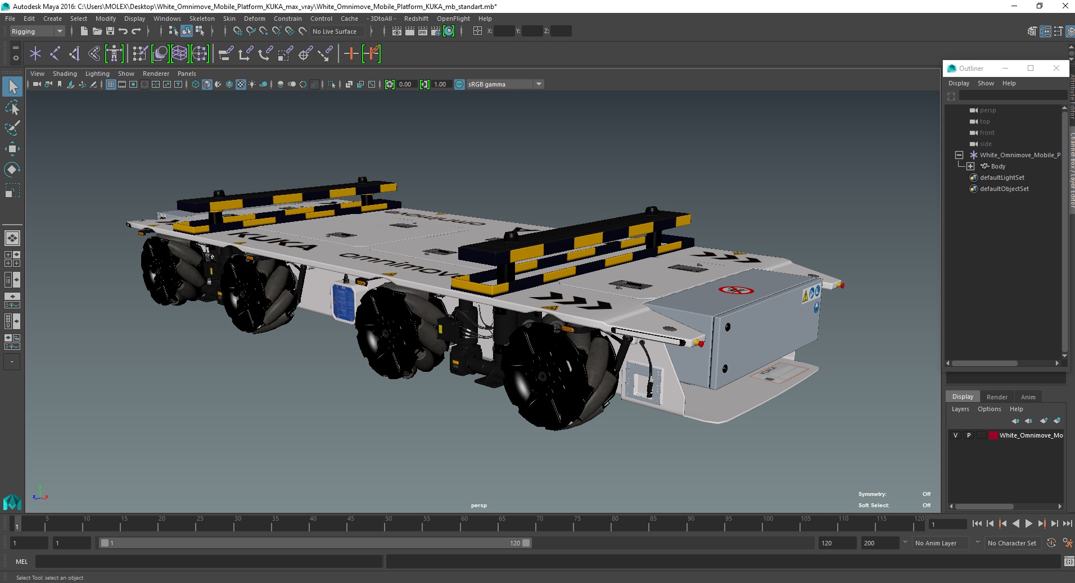1075x583 pixels.
Task: Step forward one key
Action: click(x=1041, y=523)
